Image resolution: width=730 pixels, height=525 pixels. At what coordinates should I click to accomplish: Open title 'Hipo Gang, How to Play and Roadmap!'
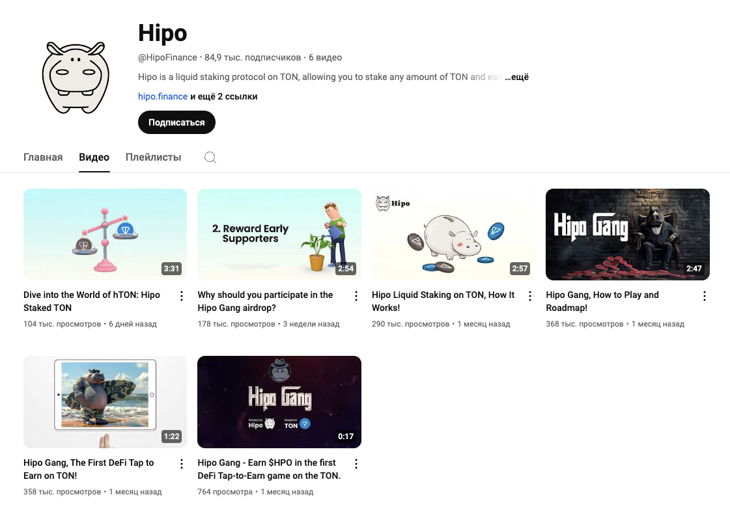[602, 301]
